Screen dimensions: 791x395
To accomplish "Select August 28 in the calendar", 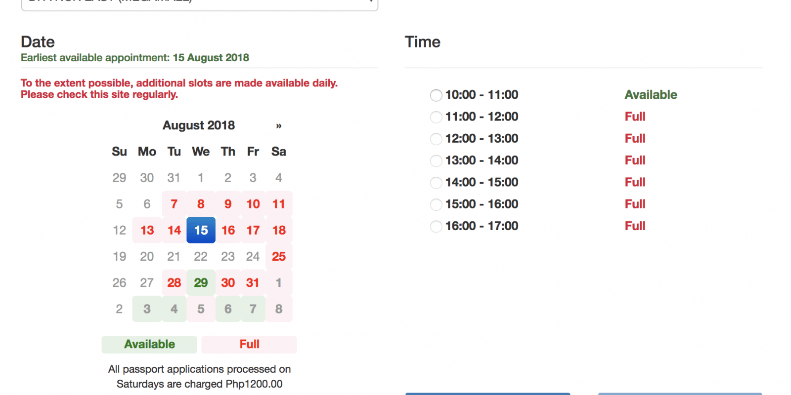I will (174, 282).
